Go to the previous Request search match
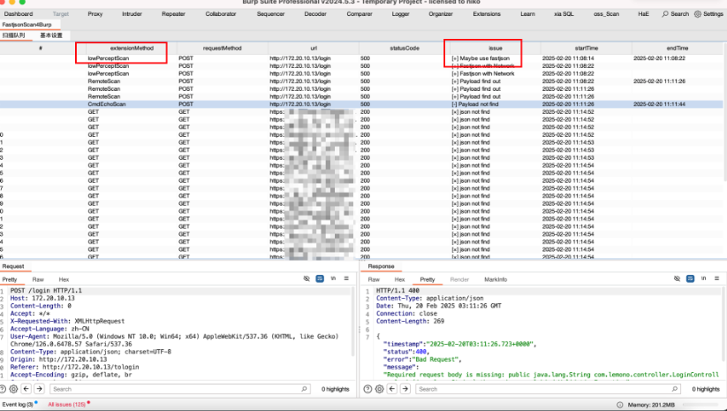 click(x=27, y=389)
